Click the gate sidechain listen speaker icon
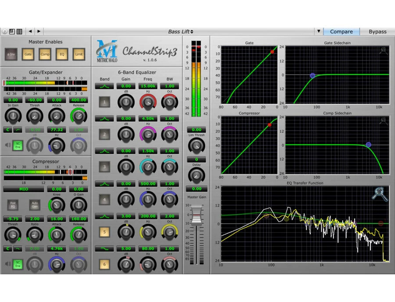Viewport: 395px width, 302px height. pyautogui.click(x=7, y=144)
